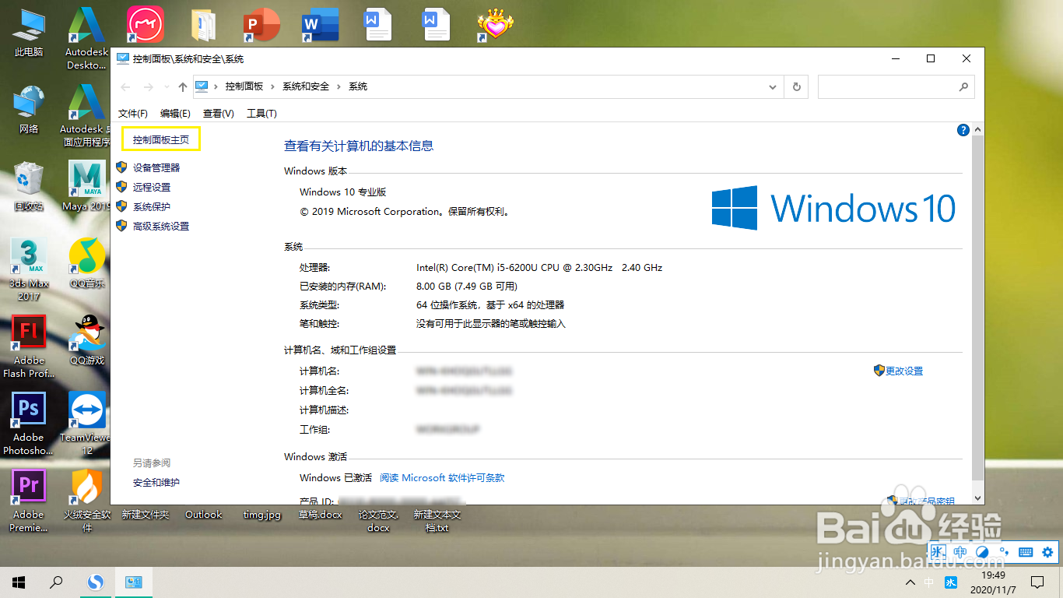Open 安全和维护 link under 另请参阅
The image size is (1063, 598).
pyautogui.click(x=156, y=482)
